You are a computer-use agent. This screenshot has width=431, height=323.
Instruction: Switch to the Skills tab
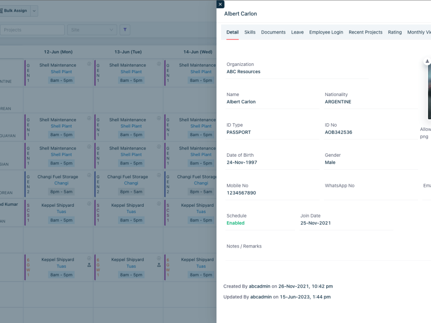click(x=250, y=32)
